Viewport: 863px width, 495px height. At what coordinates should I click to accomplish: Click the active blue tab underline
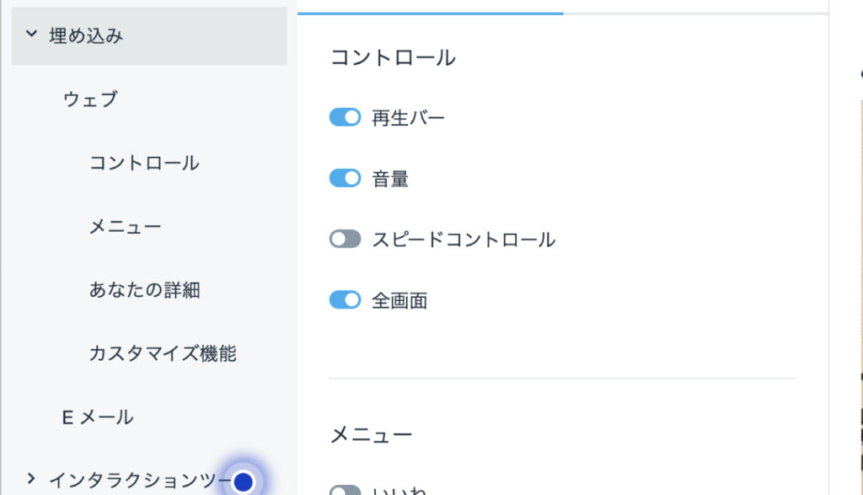431,13
